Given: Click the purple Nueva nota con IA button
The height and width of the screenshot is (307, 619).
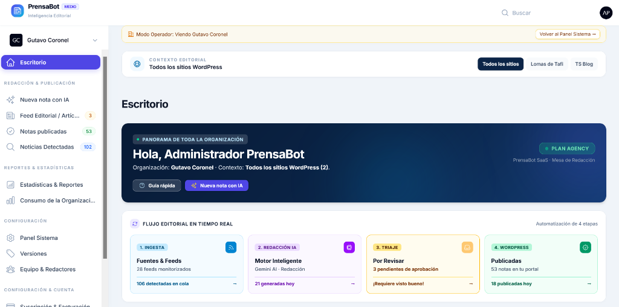Looking at the screenshot, I should pos(216,186).
